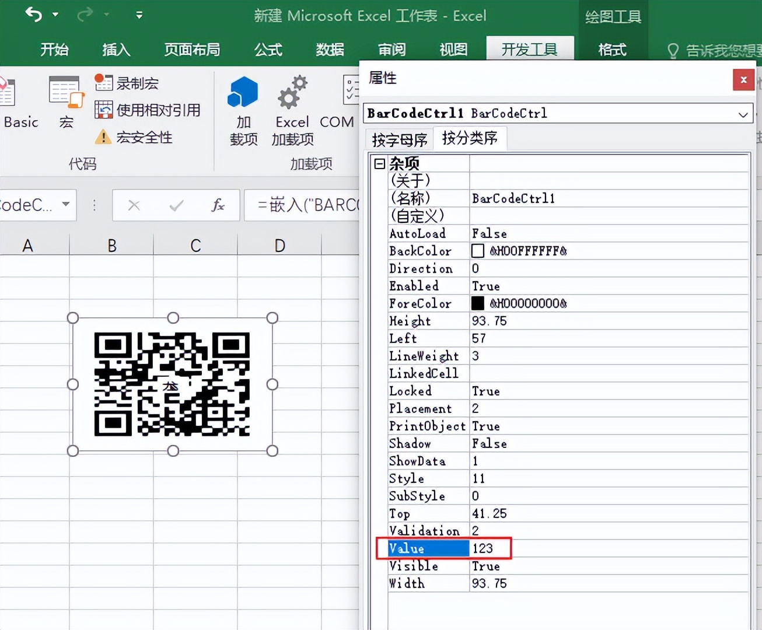Select the Direction property row
This screenshot has width=762, height=630.
(x=568, y=268)
